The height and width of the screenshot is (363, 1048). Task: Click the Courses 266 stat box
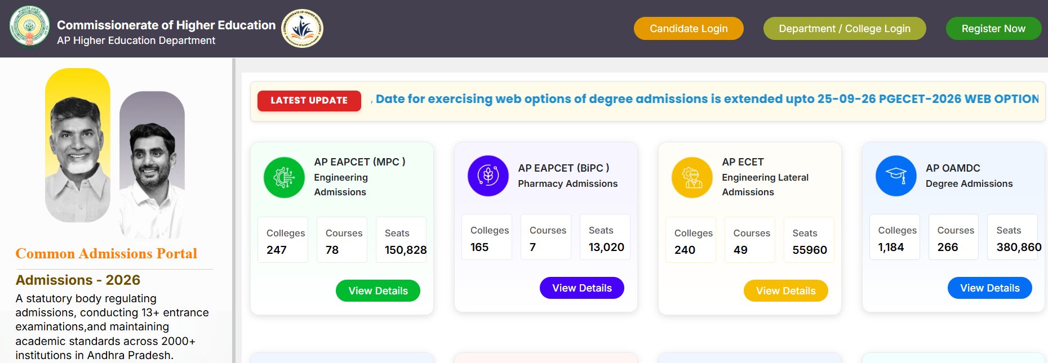[954, 237]
